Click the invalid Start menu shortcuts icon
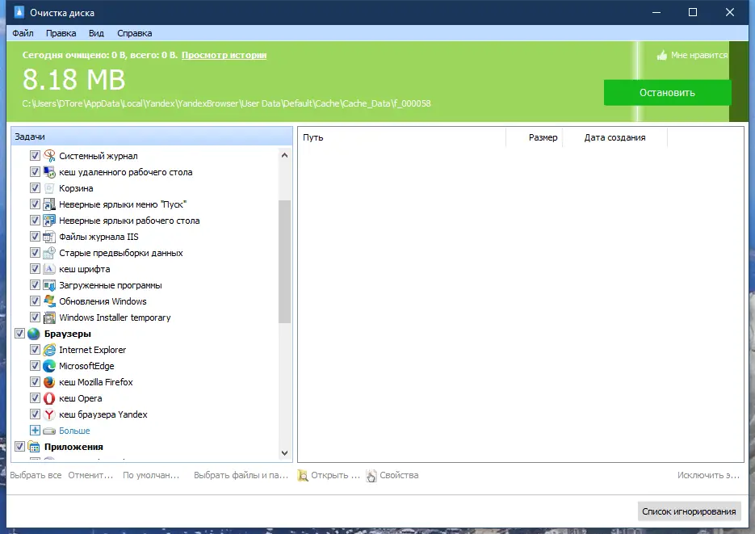Image resolution: width=755 pixels, height=534 pixels. tap(49, 204)
